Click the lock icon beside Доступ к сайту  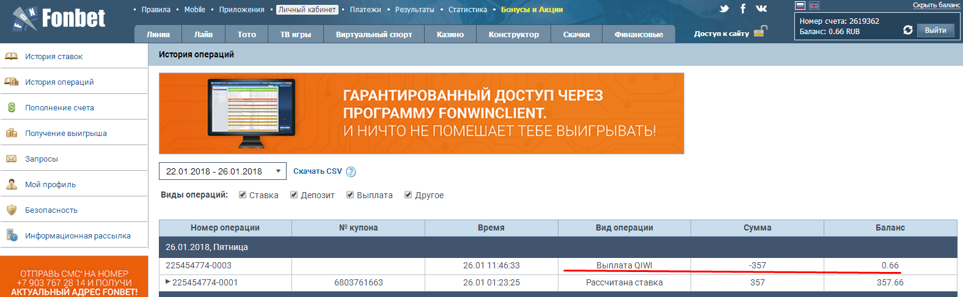coord(760,32)
